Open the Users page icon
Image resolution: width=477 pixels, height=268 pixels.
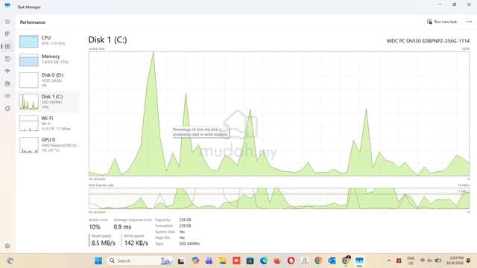(x=7, y=83)
